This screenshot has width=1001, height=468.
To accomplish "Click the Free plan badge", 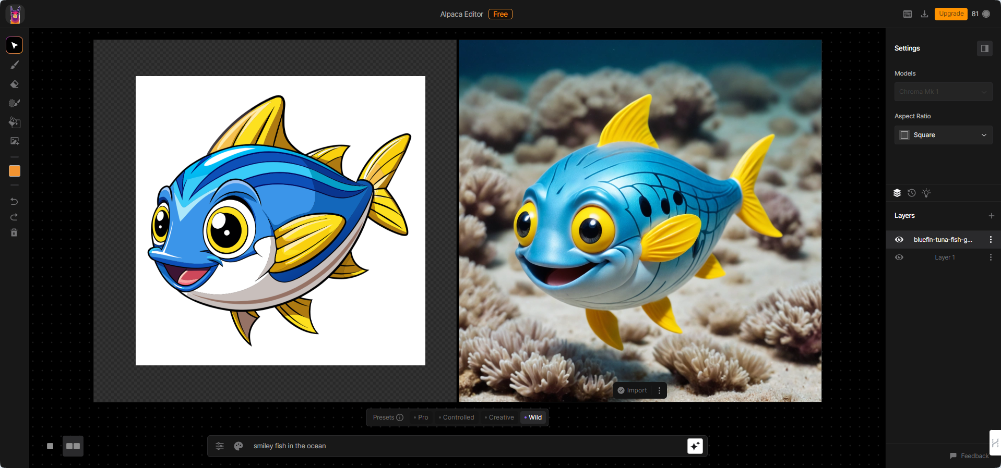I will pos(500,14).
